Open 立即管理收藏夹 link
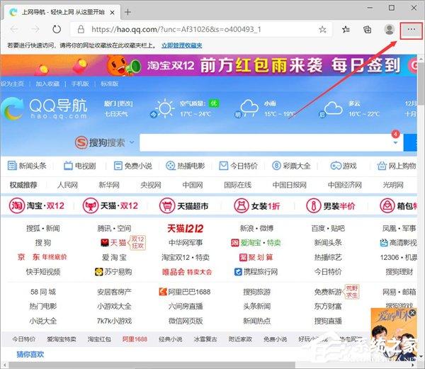The image size is (425, 369). tap(181, 45)
